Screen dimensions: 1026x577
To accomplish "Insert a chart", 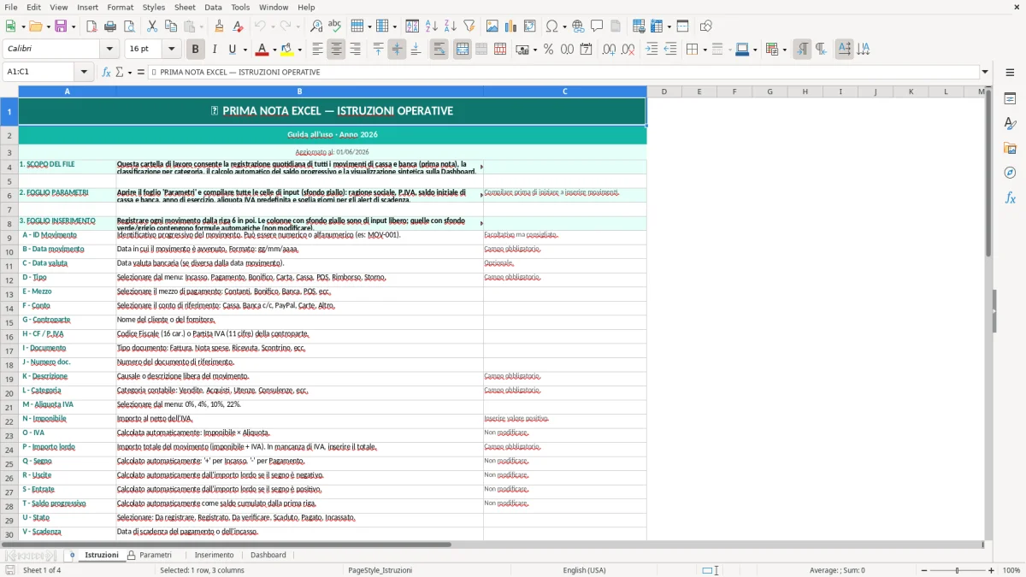I will tap(511, 26).
